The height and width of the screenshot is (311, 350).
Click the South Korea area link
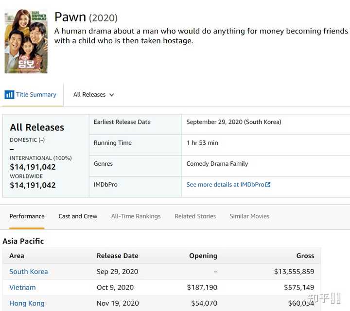[28, 272]
